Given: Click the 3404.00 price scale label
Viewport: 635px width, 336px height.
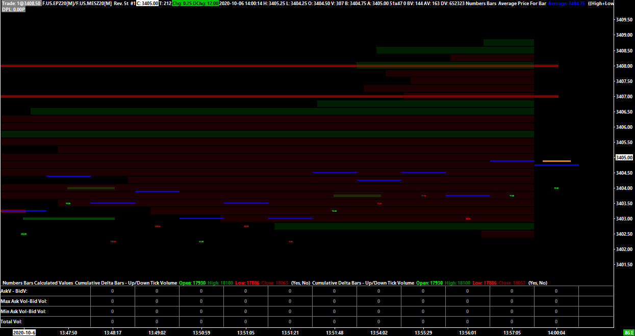Looking at the screenshot, I should click(624, 188).
